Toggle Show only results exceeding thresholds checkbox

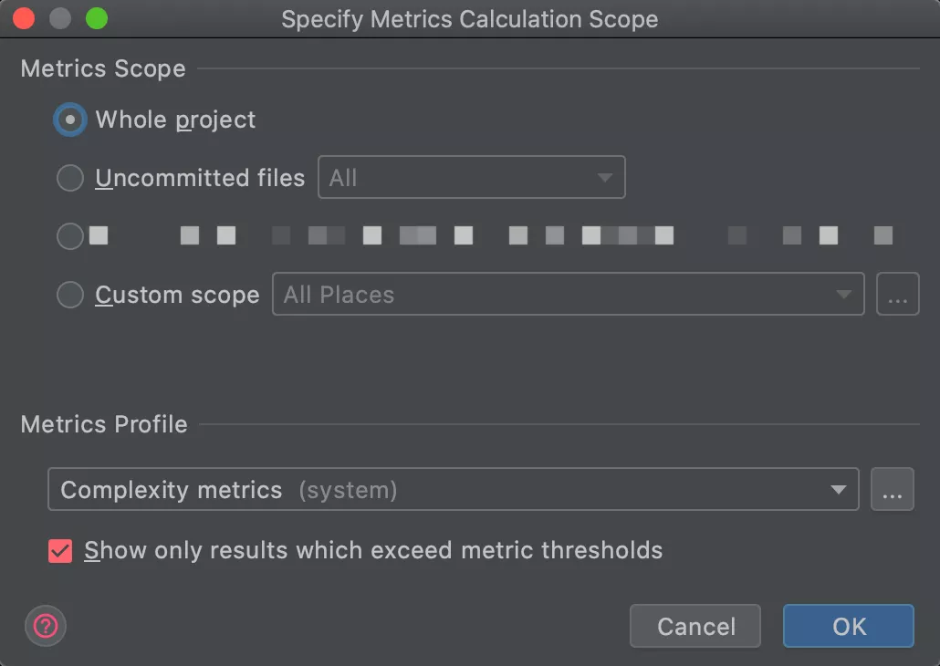pyautogui.click(x=60, y=551)
